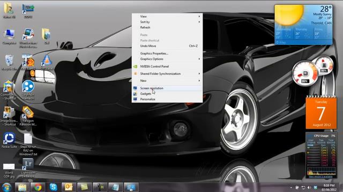Click the Action Center flag tray icon
The width and height of the screenshot is (343, 192).
click(297, 187)
